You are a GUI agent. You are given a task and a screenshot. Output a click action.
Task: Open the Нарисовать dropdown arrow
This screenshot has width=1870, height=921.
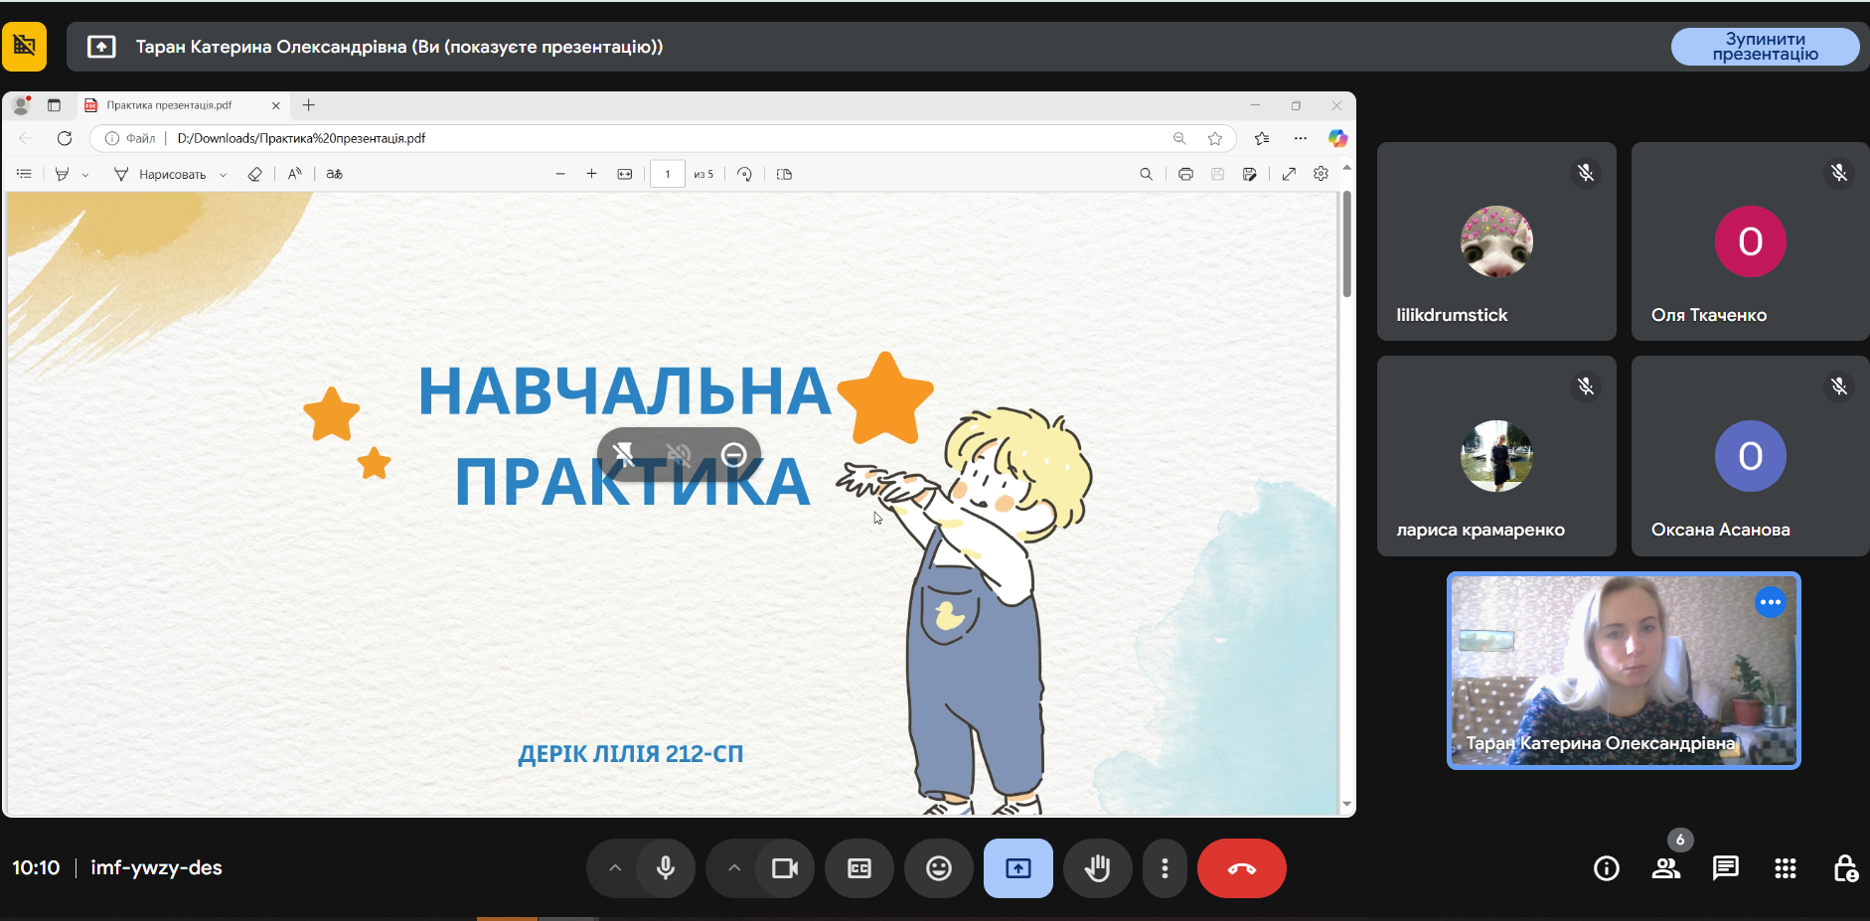tap(224, 175)
